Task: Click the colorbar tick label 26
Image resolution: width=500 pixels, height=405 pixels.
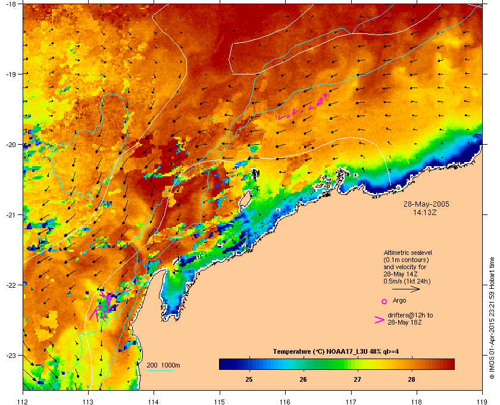Action: coord(303,379)
